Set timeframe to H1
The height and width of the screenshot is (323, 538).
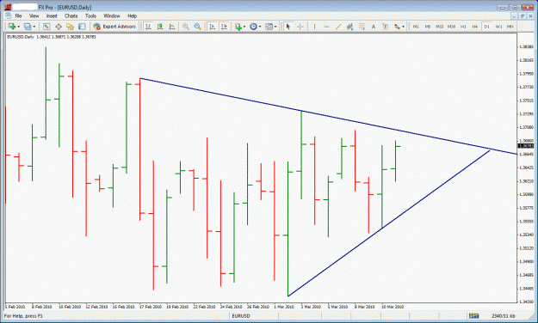463,27
